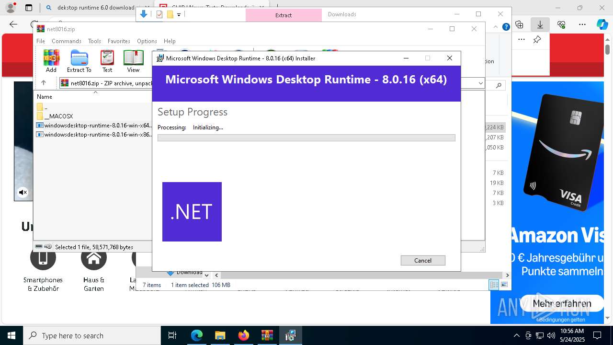This screenshot has height=345, width=613.
Task: Open the Help menu in WinRAR
Action: coord(170,41)
